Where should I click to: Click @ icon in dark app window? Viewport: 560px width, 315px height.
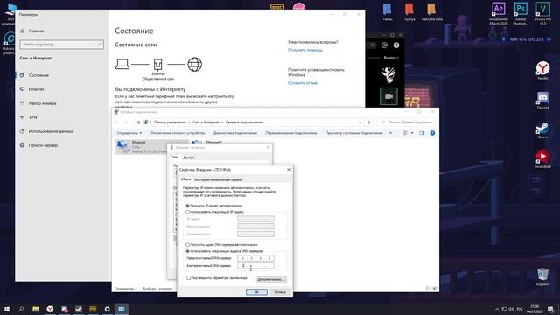pos(385,45)
